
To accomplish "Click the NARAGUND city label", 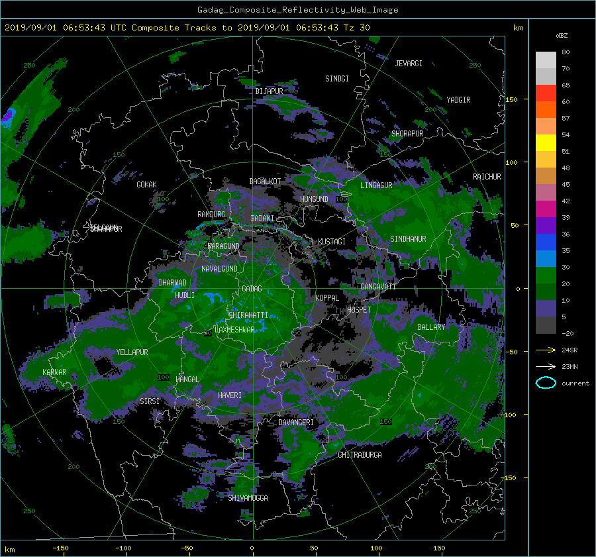I will pos(224,246).
